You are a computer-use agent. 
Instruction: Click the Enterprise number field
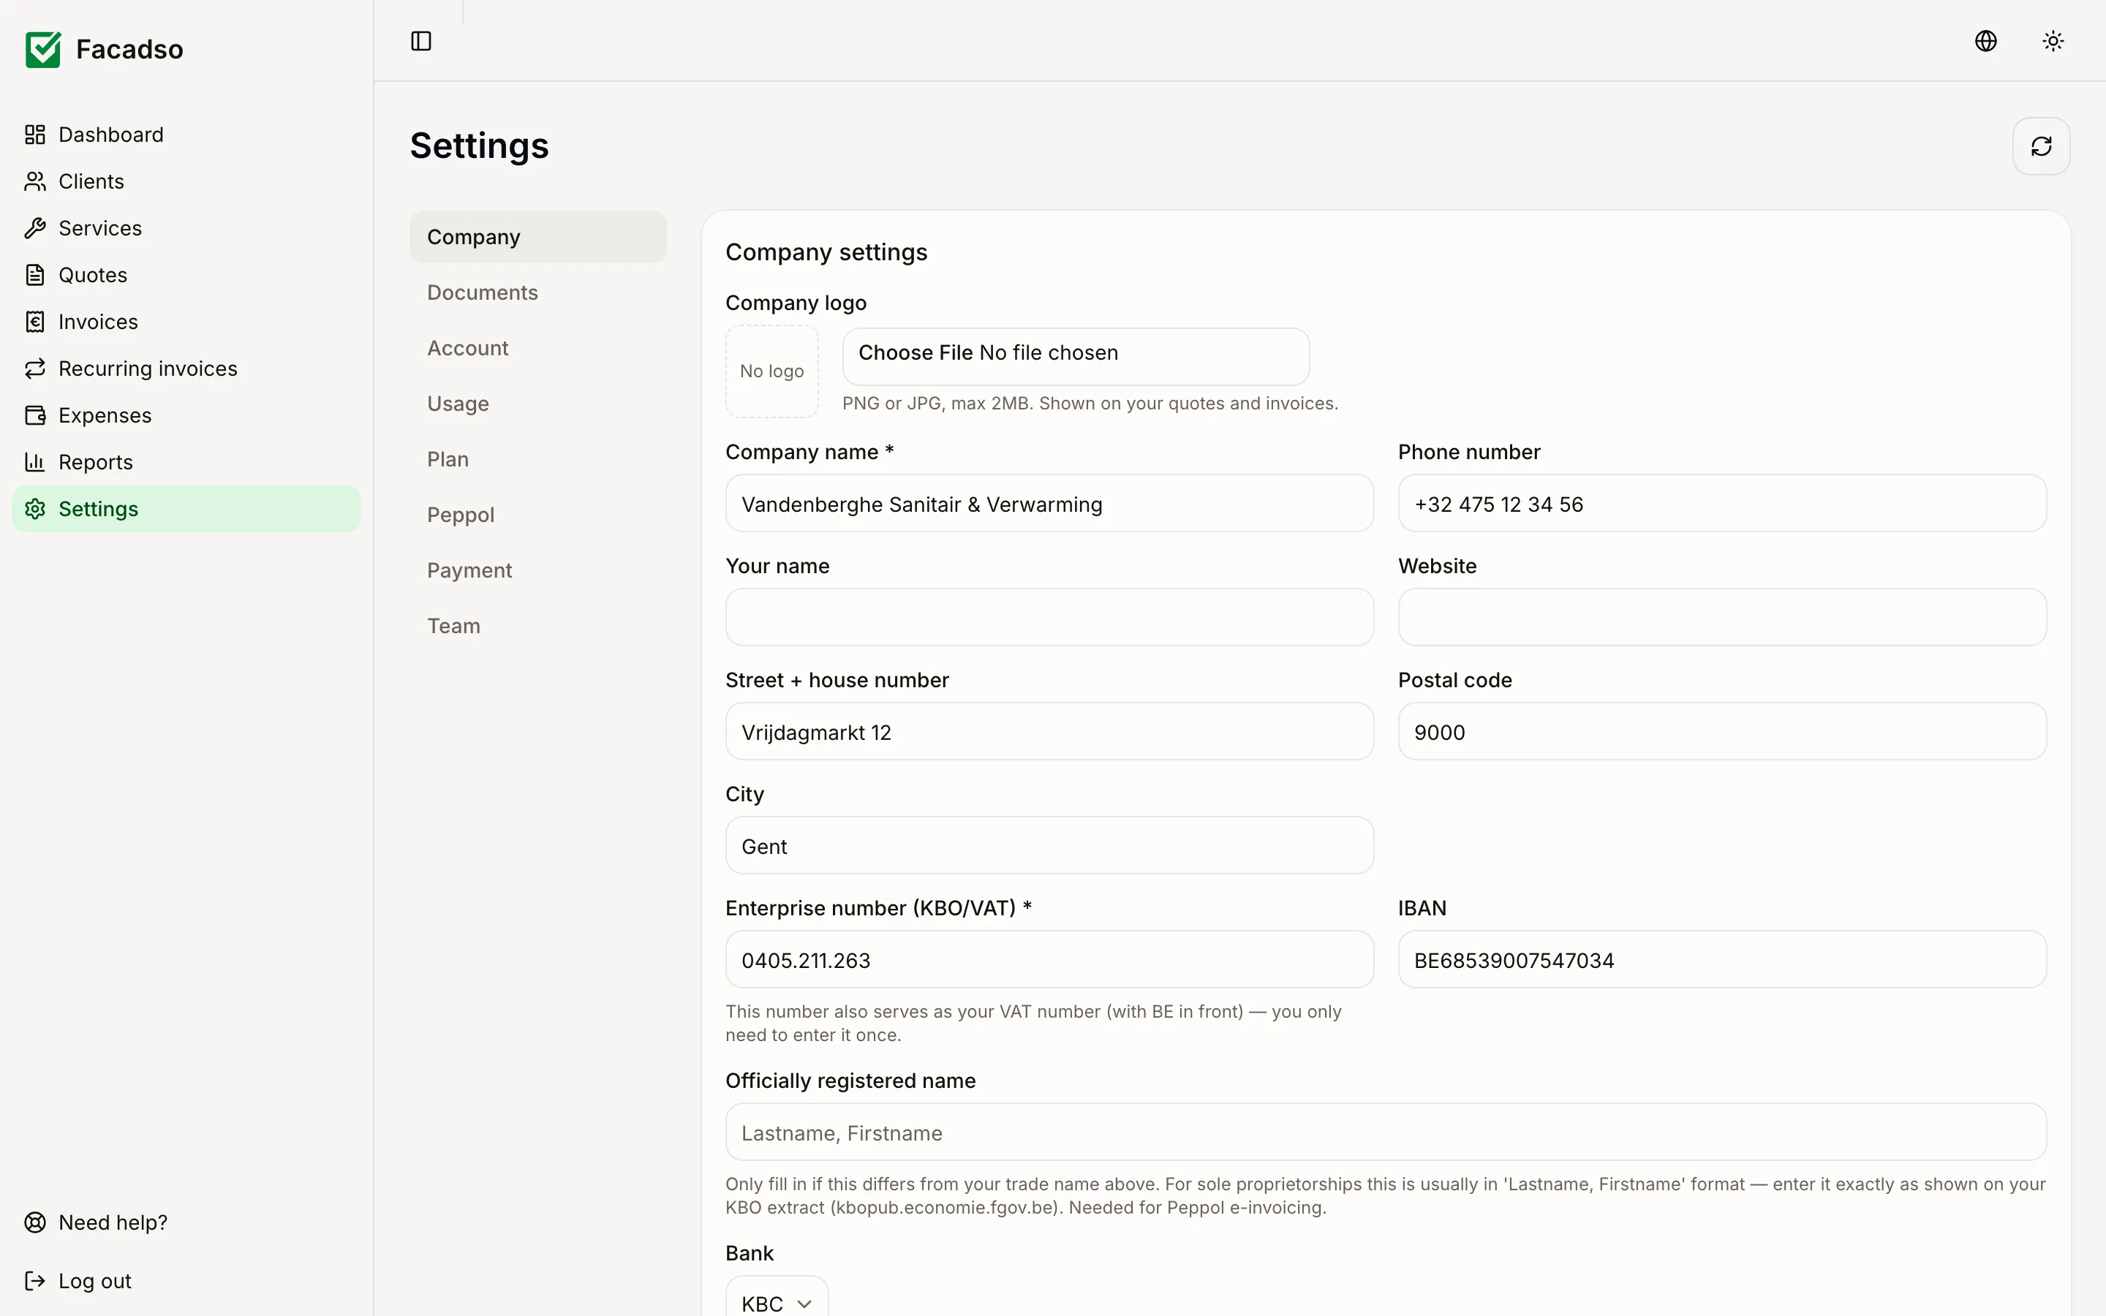[x=1049, y=960]
